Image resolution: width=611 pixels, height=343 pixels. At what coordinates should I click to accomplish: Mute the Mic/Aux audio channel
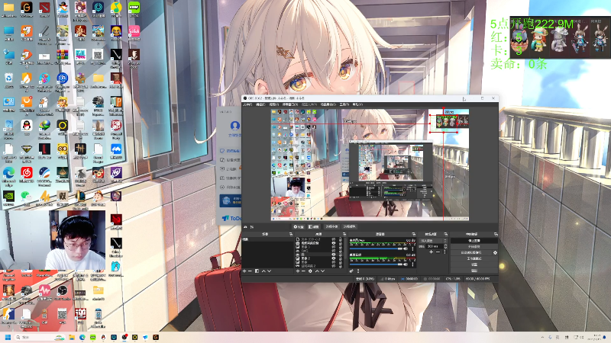coord(406,248)
